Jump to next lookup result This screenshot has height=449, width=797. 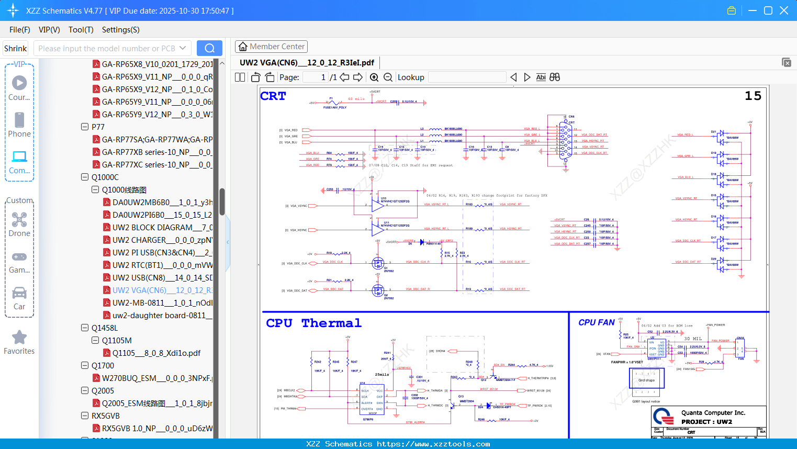[x=527, y=77]
